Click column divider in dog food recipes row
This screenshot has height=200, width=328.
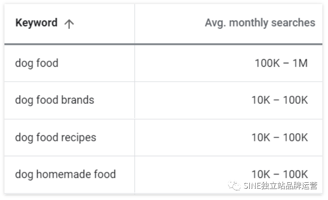point(135,138)
